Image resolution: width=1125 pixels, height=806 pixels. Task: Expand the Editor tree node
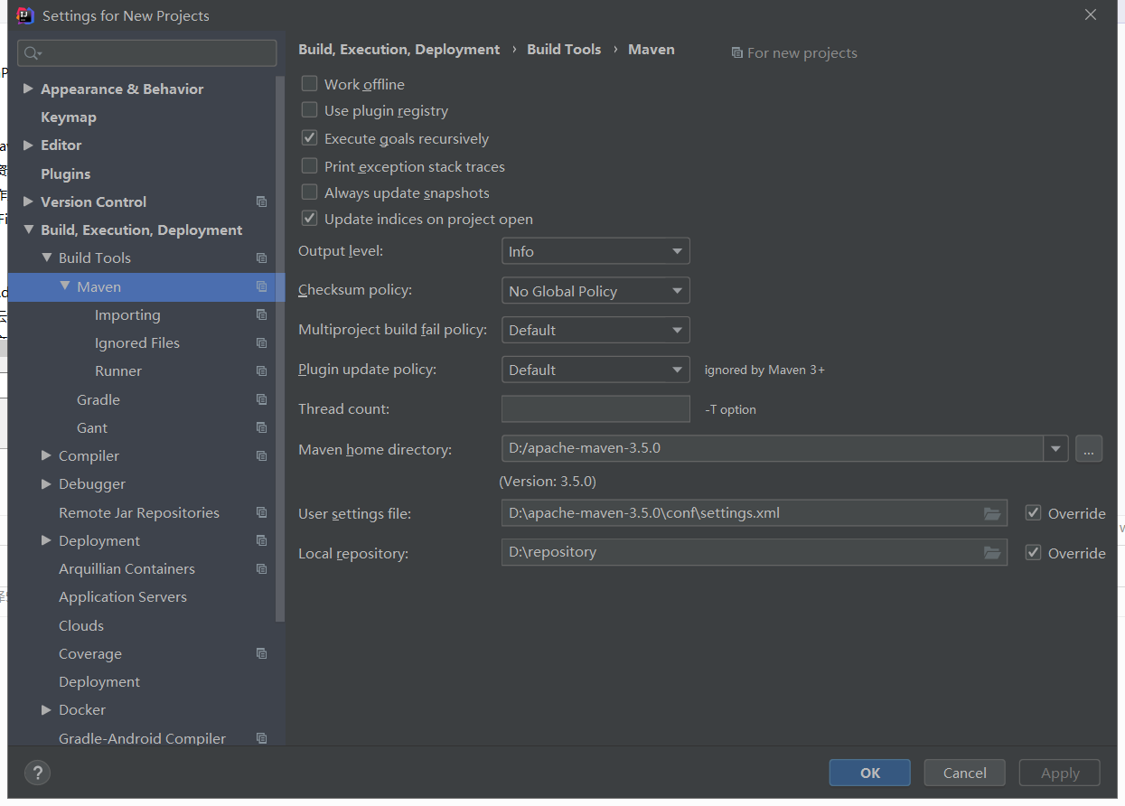pyautogui.click(x=28, y=145)
